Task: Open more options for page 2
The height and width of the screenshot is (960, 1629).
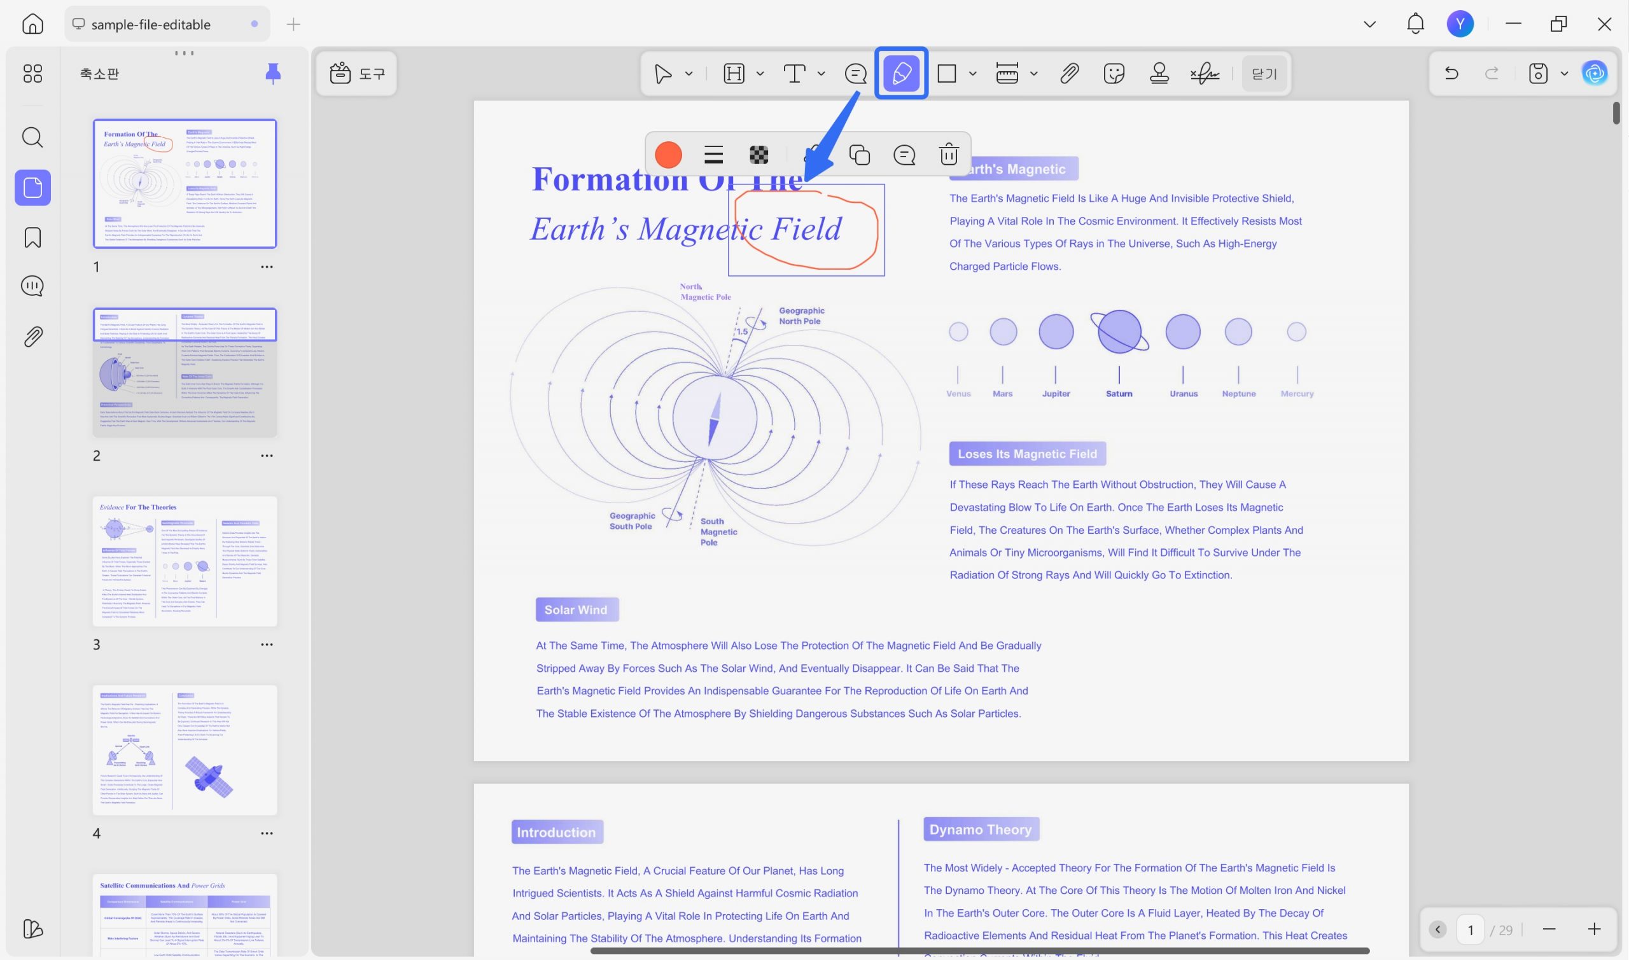Action: (267, 456)
